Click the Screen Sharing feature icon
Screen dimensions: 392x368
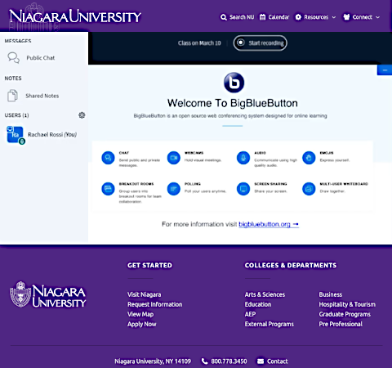243,189
